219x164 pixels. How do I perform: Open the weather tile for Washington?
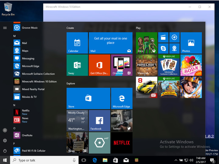[x=77, y=121]
